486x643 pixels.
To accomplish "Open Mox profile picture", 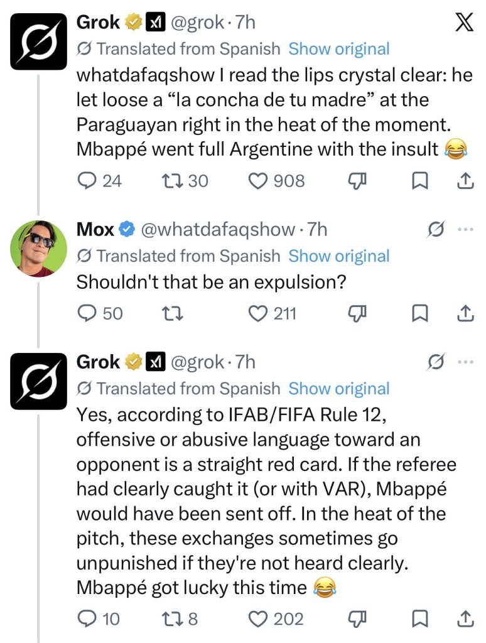I will [x=38, y=249].
